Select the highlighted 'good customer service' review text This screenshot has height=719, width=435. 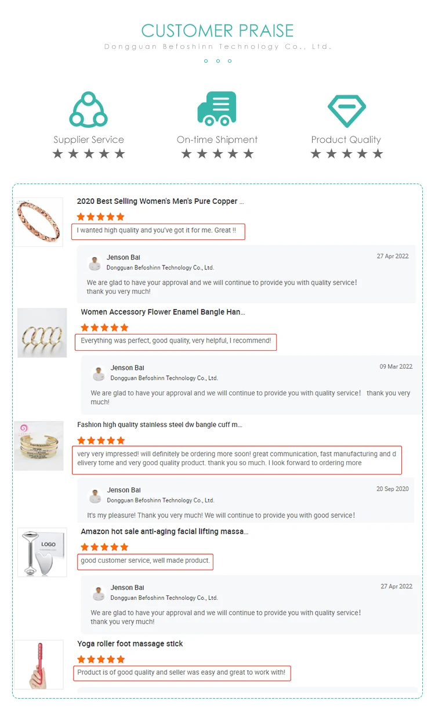coord(146,561)
